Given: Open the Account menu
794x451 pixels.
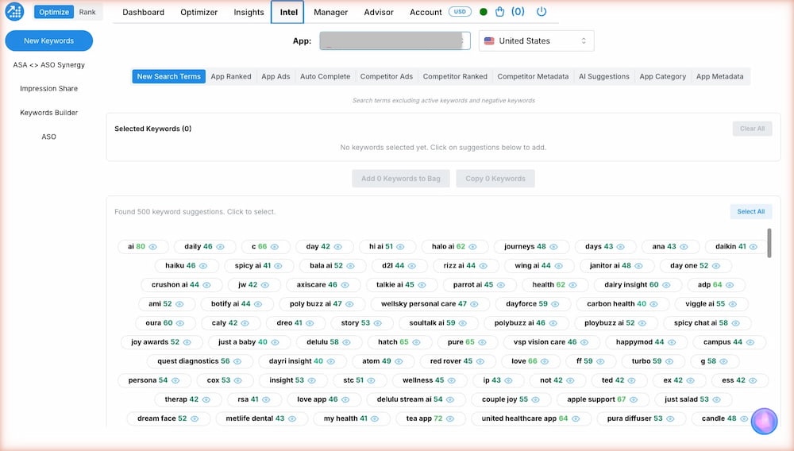Looking at the screenshot, I should tap(426, 12).
